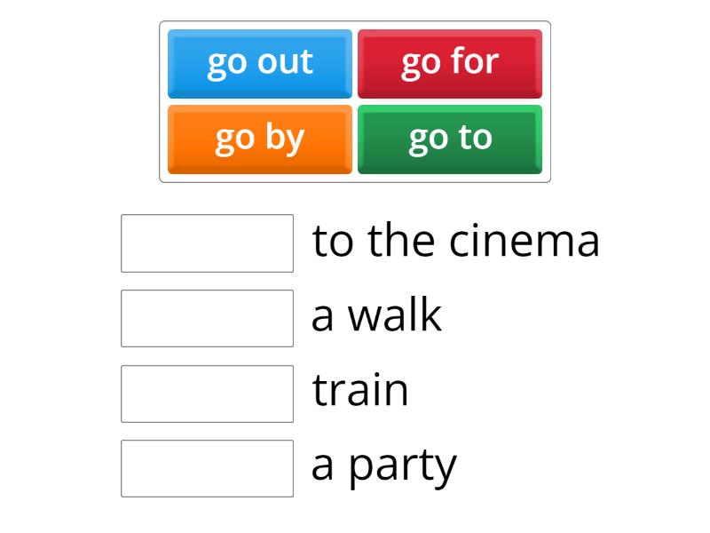The width and height of the screenshot is (710, 533).
Task: Select the bottom empty answer box
Action: [x=207, y=468]
